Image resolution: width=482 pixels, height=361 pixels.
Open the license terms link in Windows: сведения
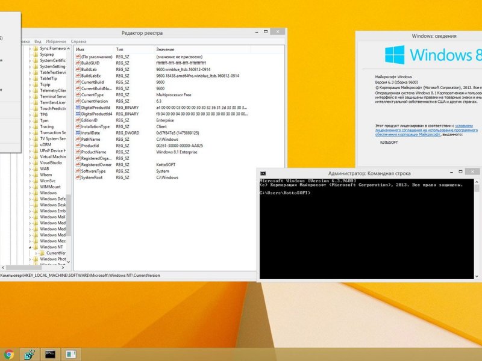[x=427, y=130]
